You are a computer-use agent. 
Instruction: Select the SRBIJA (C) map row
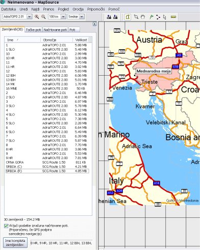pos(47,167)
